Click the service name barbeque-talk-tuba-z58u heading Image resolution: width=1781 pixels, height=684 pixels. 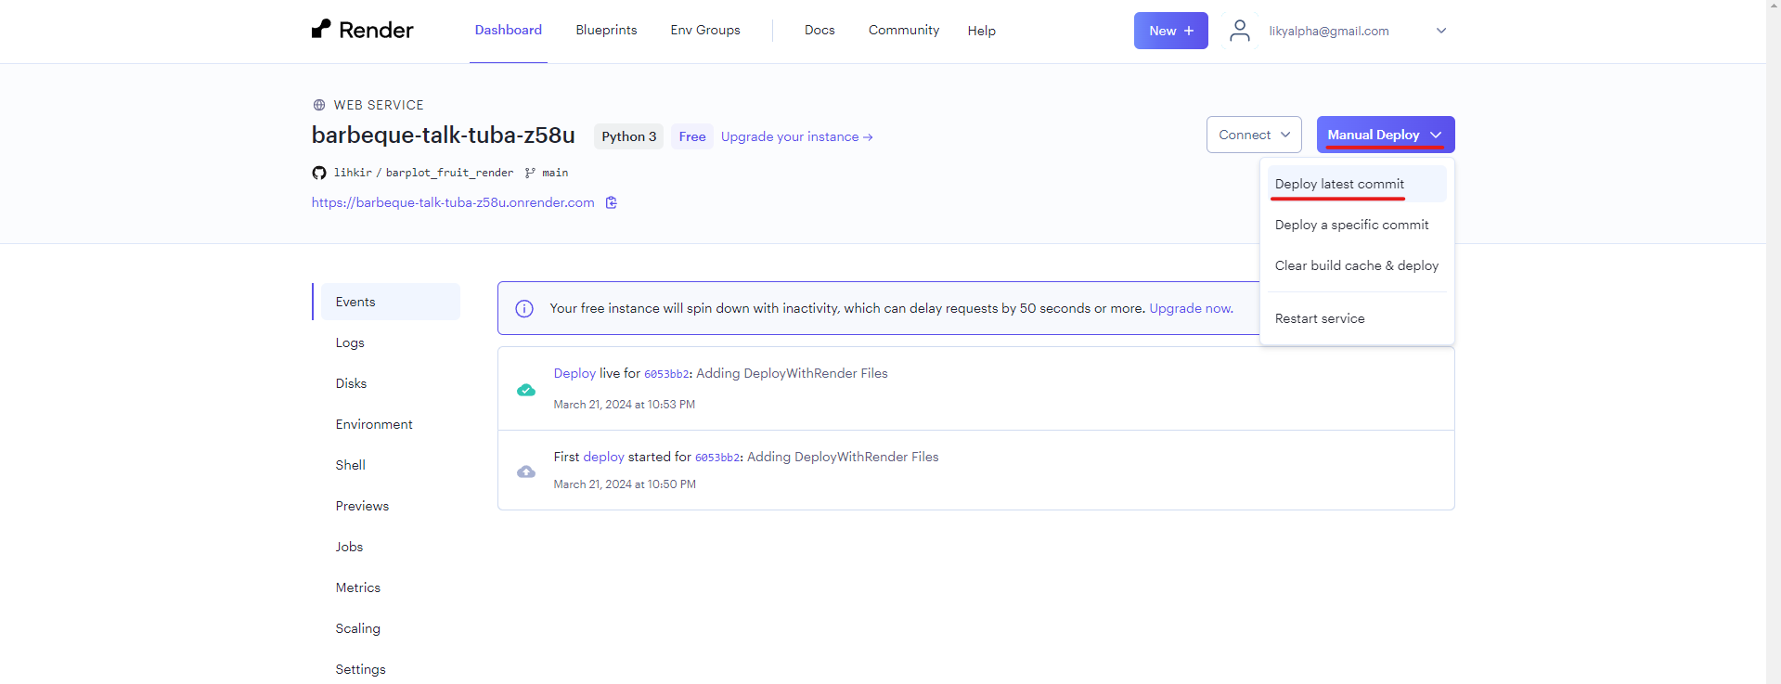coord(444,136)
